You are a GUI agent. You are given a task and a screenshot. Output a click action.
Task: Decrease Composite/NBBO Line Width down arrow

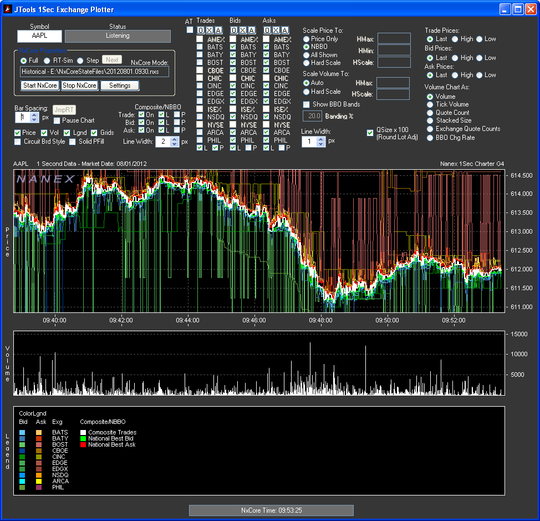pos(175,144)
